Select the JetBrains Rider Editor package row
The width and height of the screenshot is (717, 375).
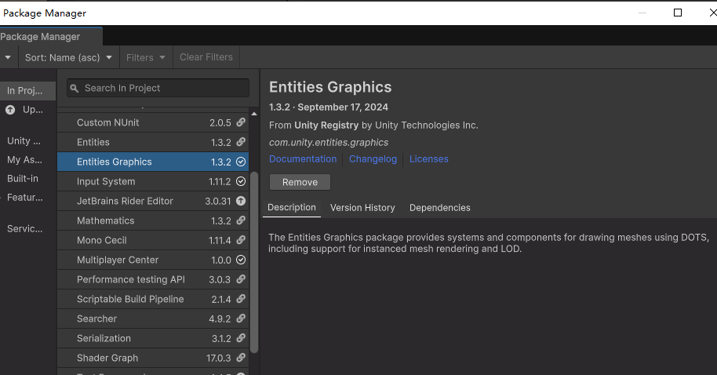click(x=153, y=201)
